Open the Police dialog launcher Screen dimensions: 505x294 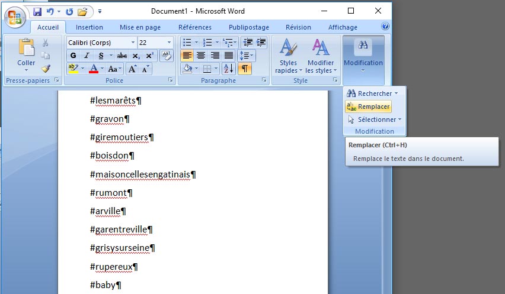click(170, 80)
